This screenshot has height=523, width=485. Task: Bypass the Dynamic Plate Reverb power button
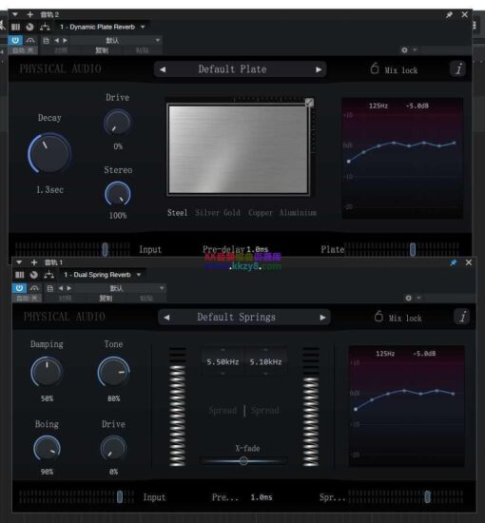[15, 40]
